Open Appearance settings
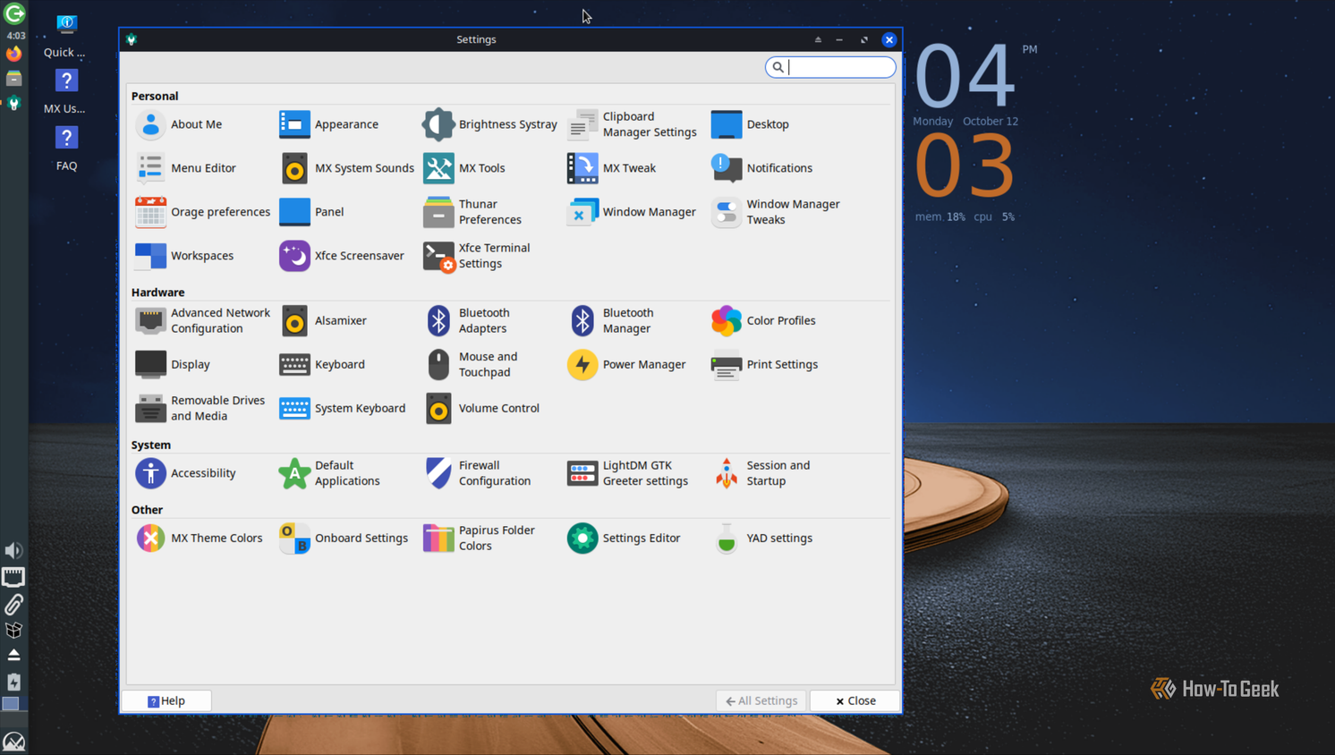The height and width of the screenshot is (755, 1335). 328,124
